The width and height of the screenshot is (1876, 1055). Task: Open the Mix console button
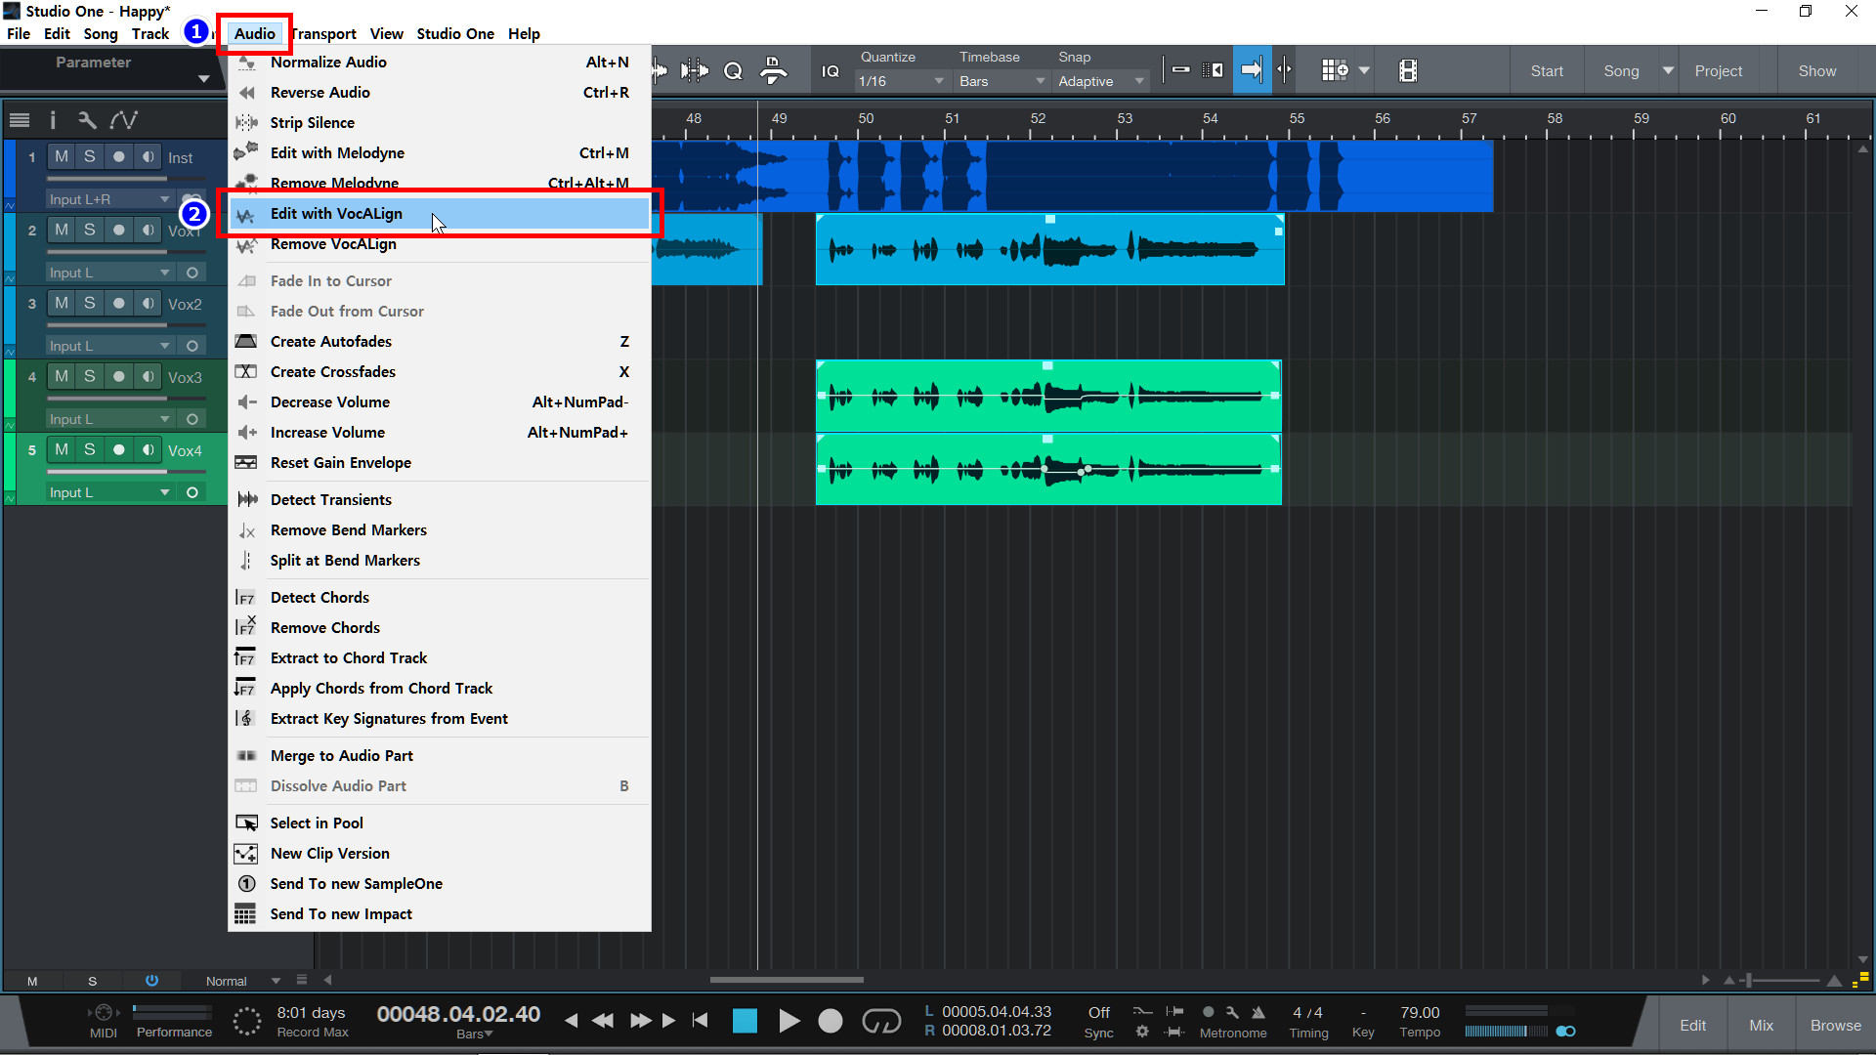coord(1761,1025)
